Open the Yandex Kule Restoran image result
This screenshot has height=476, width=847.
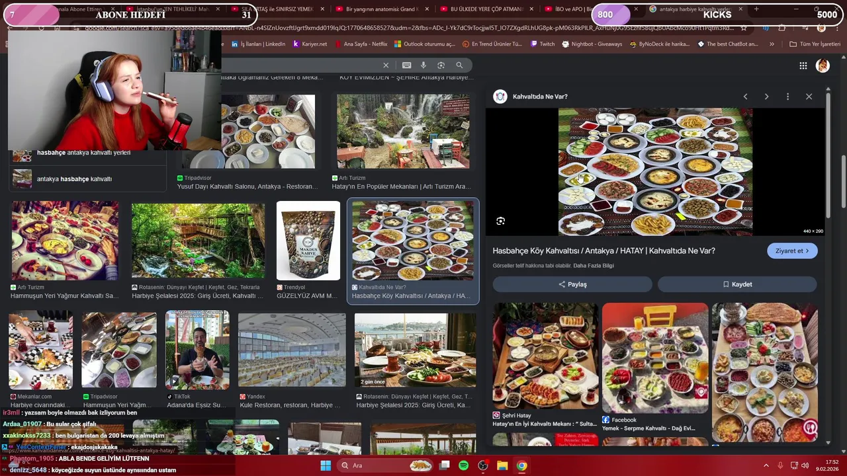pyautogui.click(x=292, y=350)
